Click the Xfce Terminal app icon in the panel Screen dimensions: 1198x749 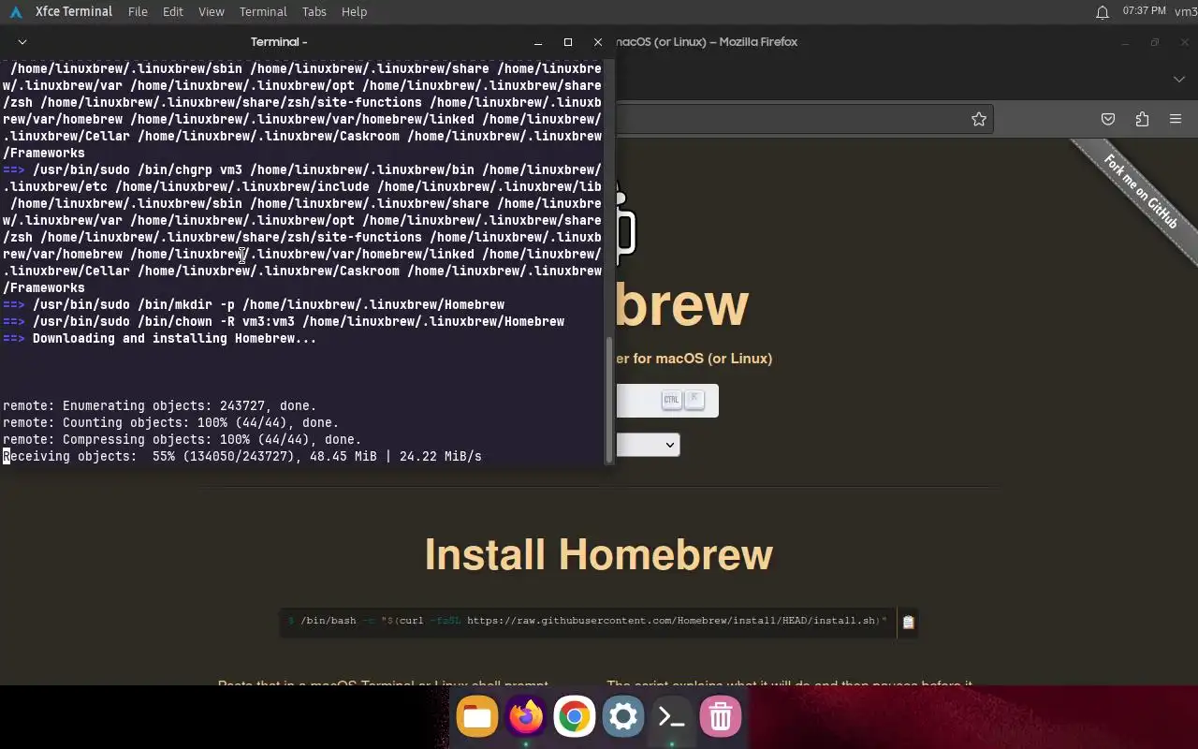point(16,11)
